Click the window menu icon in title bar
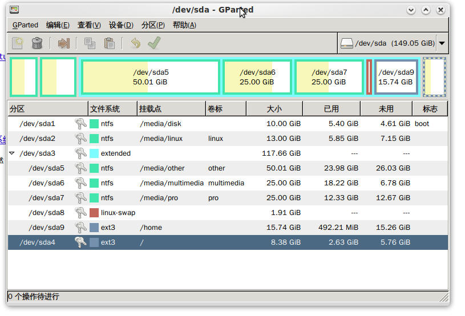 point(14,10)
